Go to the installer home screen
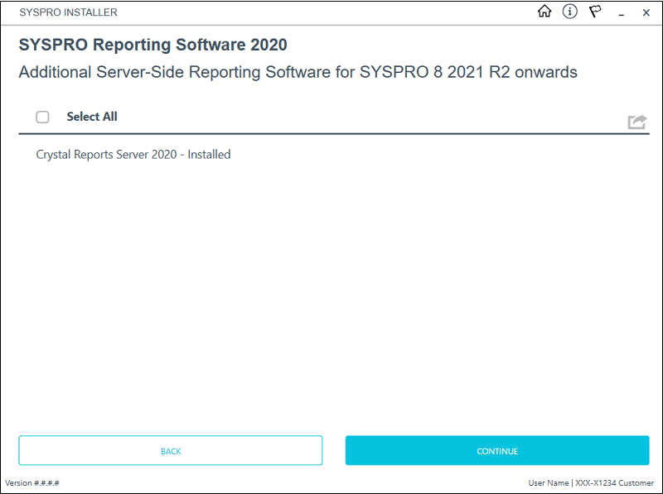 544,12
